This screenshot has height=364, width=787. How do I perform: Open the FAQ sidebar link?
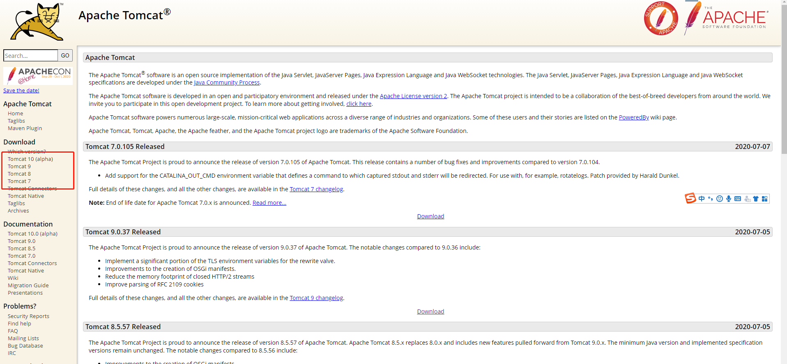tap(13, 331)
